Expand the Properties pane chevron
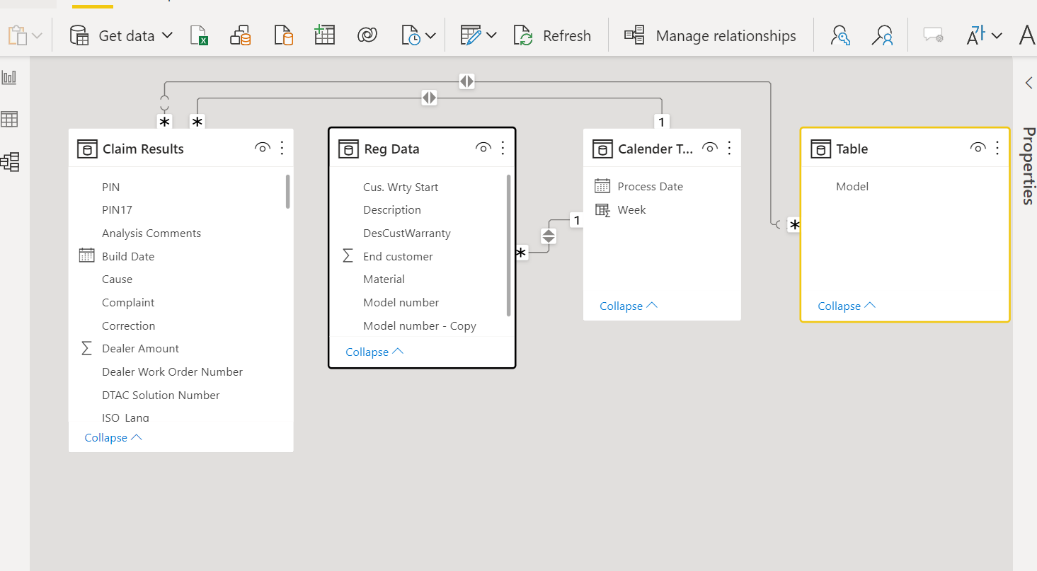1037x571 pixels. pyautogui.click(x=1029, y=83)
